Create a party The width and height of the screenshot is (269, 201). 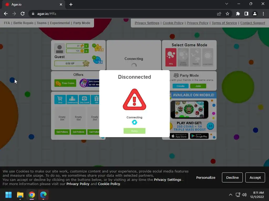click(180, 86)
